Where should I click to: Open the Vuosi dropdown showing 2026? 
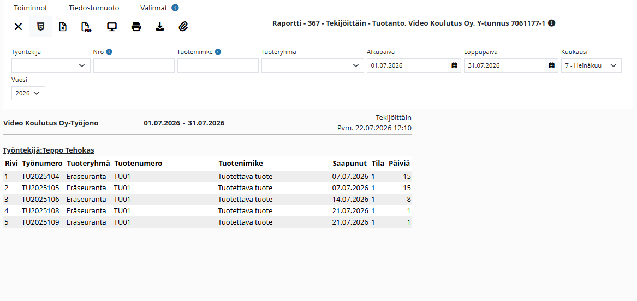[x=28, y=93]
